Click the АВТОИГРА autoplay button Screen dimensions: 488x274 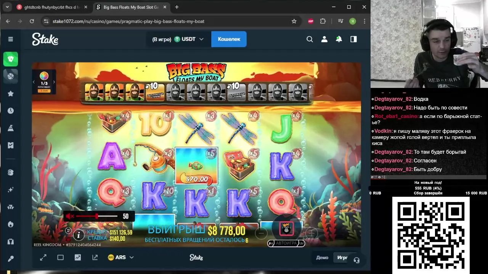pyautogui.click(x=286, y=243)
